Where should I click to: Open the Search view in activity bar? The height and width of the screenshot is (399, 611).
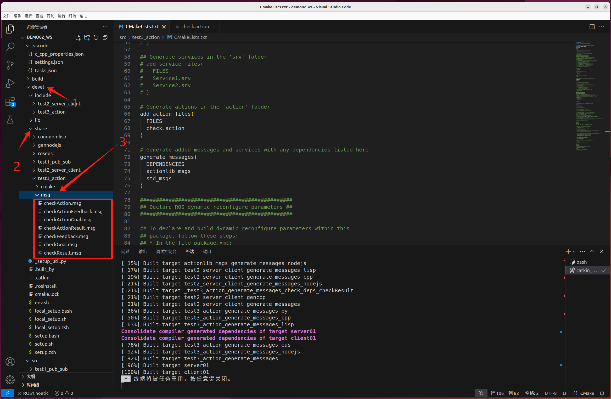click(10, 47)
